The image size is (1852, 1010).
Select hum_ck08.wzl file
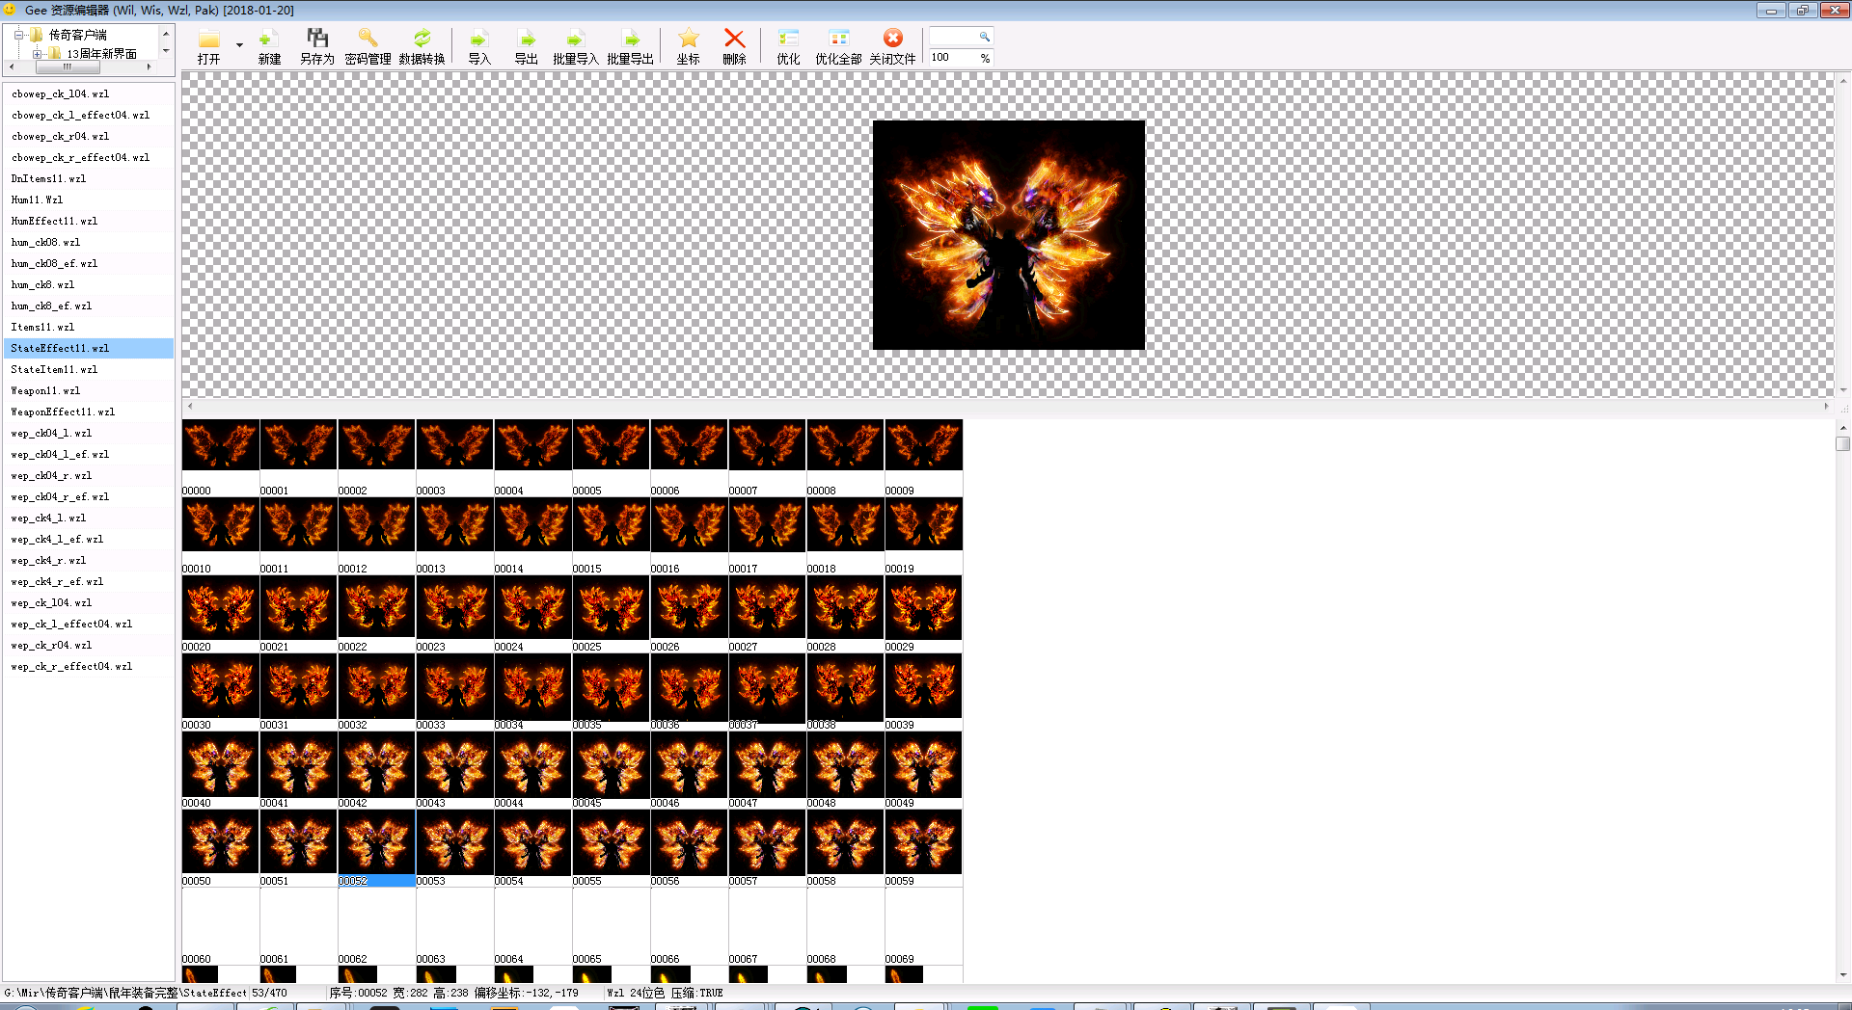[89, 243]
